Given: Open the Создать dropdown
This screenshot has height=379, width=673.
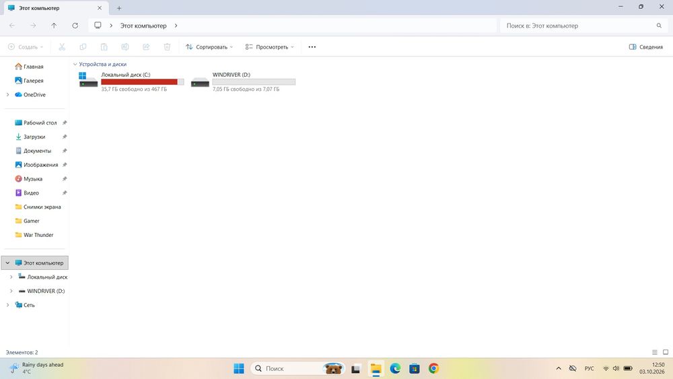Looking at the screenshot, I should coord(26,46).
